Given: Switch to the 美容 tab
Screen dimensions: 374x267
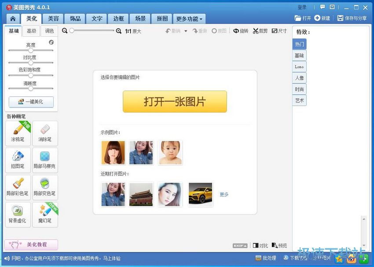Looking at the screenshot, I should (x=53, y=19).
